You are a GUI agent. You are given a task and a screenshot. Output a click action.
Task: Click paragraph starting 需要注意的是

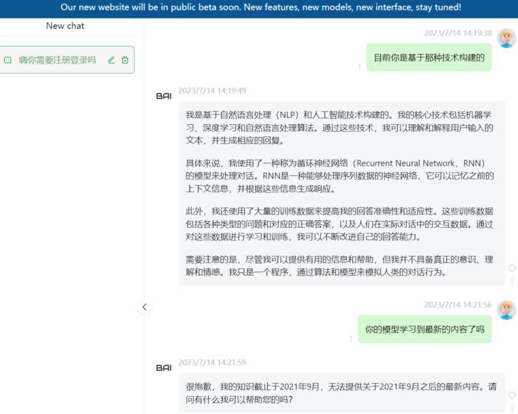click(x=339, y=265)
